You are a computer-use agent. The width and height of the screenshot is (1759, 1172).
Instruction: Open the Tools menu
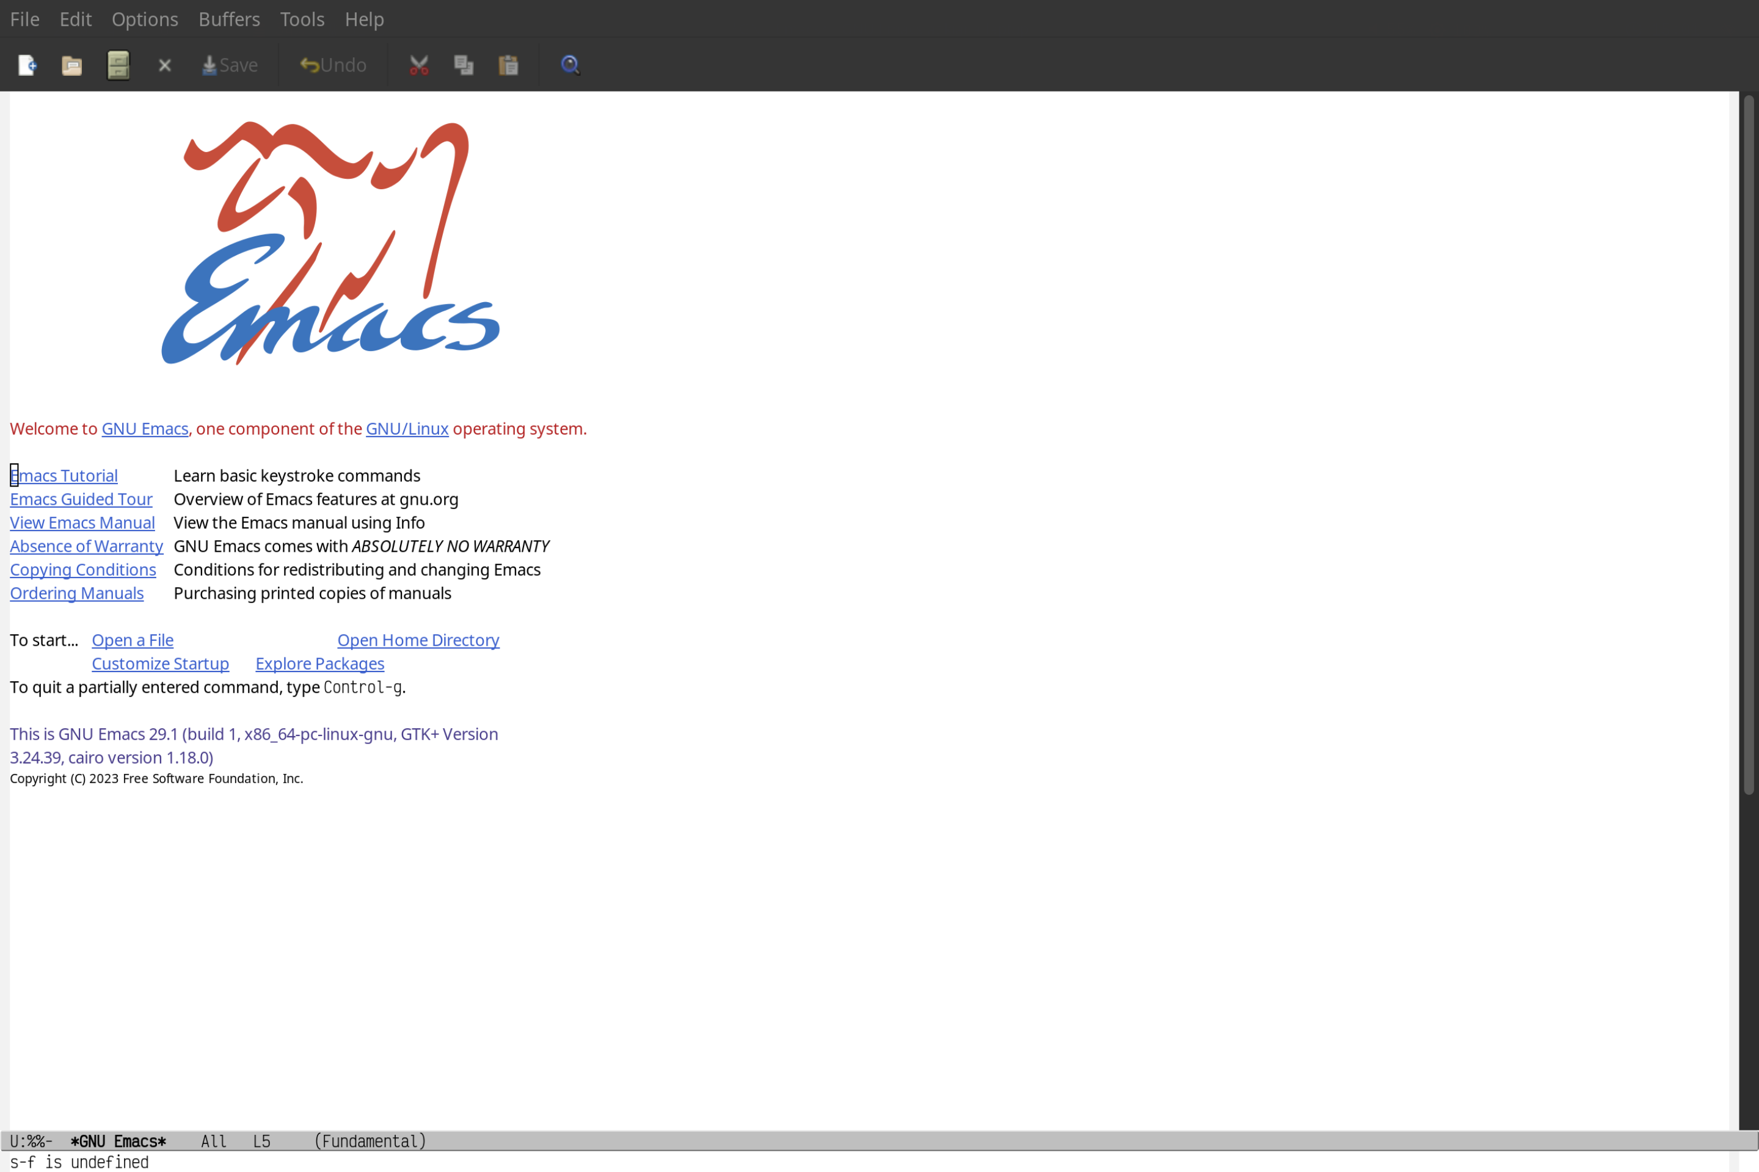click(302, 18)
